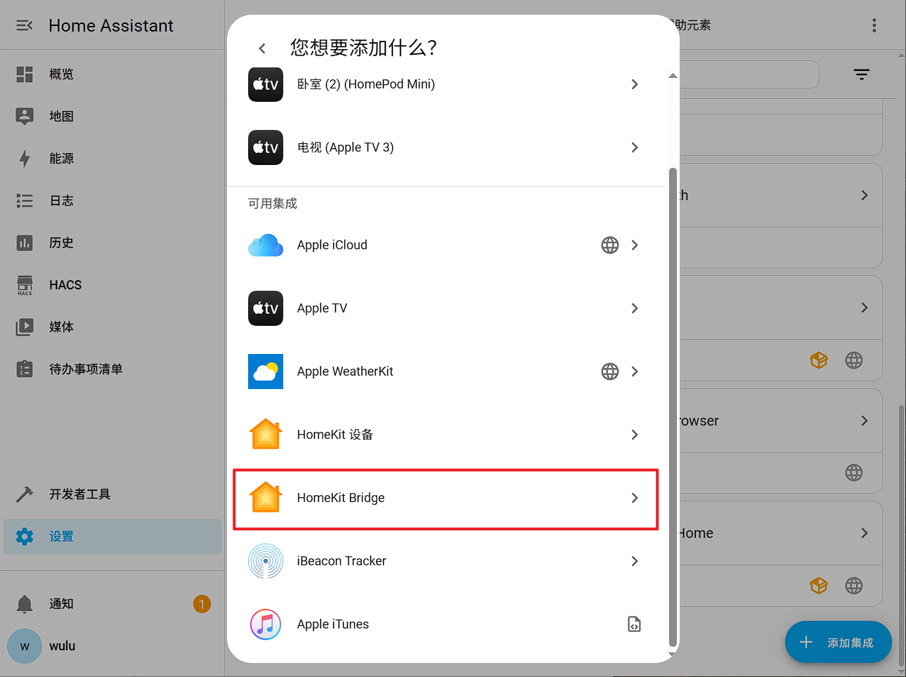
Task: Expand HomeKit 设备 chevron
Action: point(635,435)
